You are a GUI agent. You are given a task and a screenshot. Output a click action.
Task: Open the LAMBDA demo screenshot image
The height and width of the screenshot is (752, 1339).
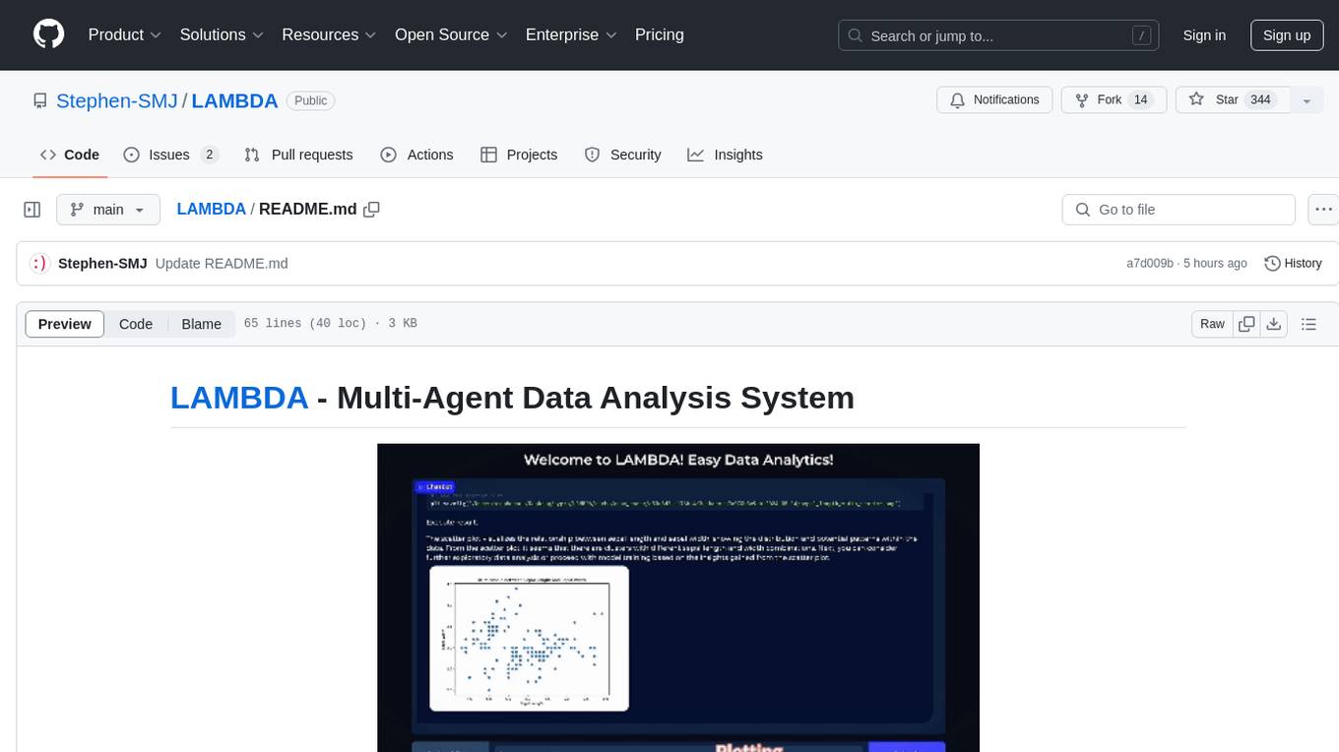[x=678, y=597]
